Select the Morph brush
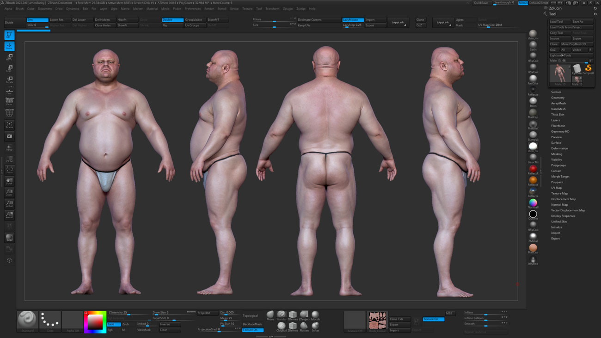This screenshot has width=601, height=338. tap(315, 315)
